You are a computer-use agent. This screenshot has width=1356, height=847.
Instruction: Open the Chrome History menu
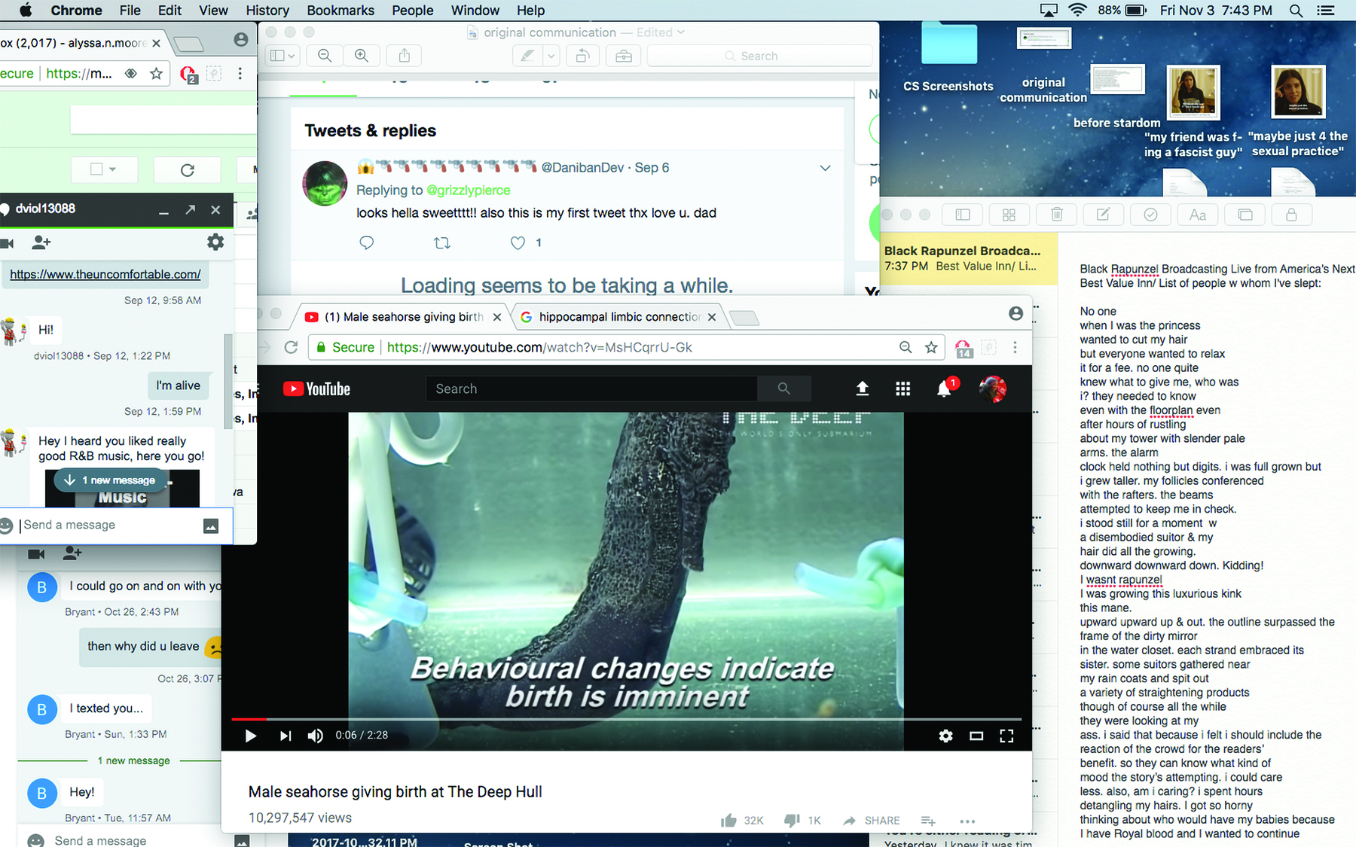pyautogui.click(x=267, y=11)
